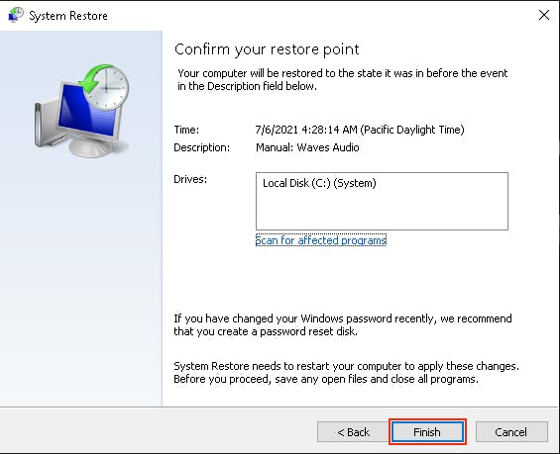Screen dimensions: 560x454
Task: Go back with the Back button
Action: tap(353, 432)
